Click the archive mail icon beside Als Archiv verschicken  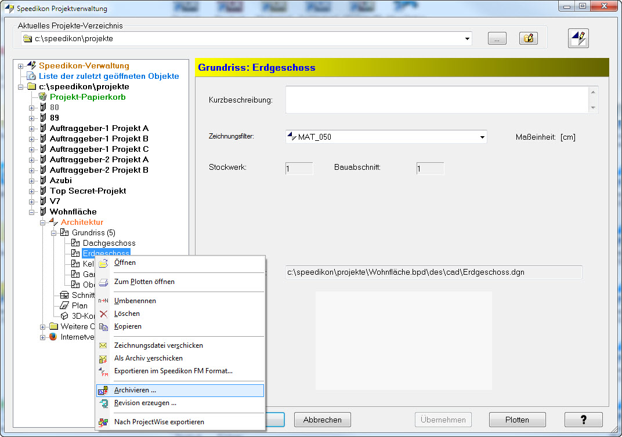pos(103,359)
